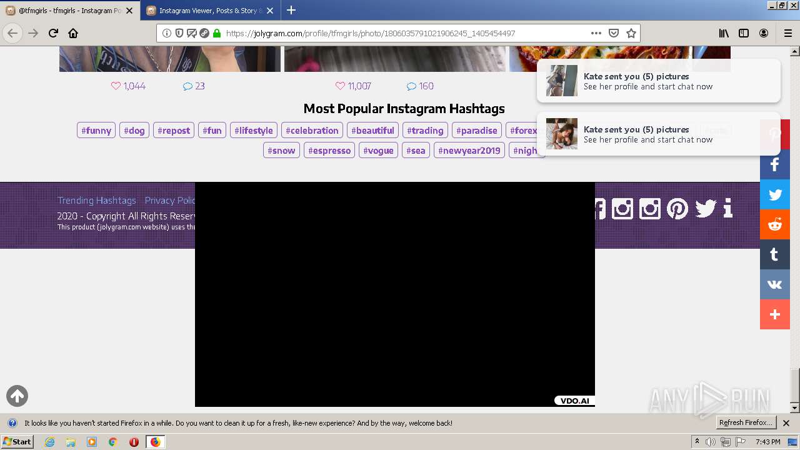The image size is (800, 450).
Task: Open more sharing options plus button
Action: click(775, 314)
